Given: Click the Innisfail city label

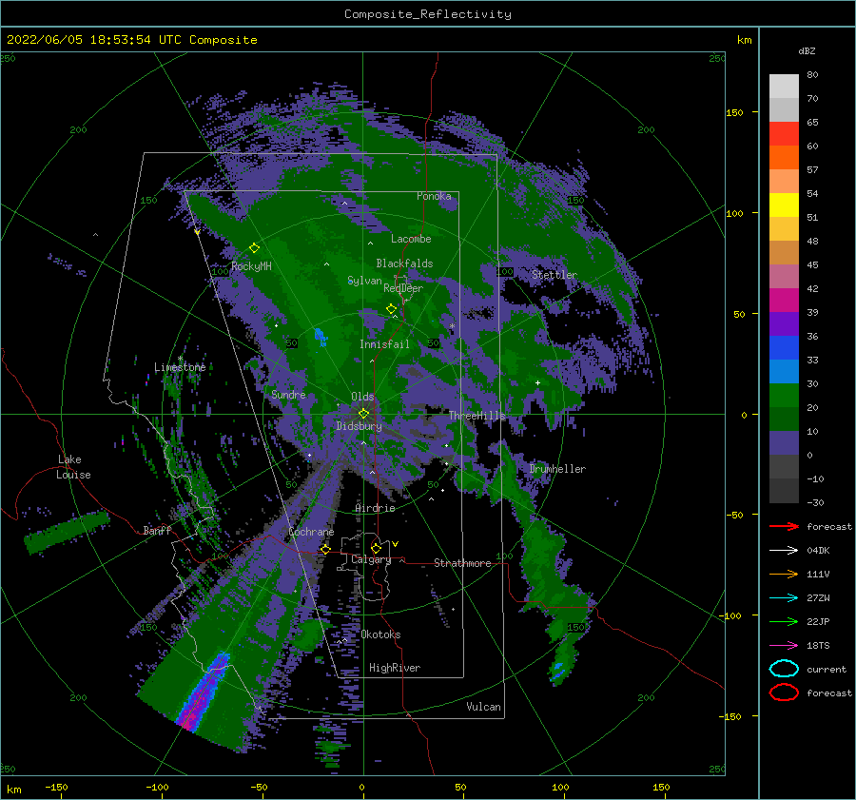Looking at the screenshot, I should pyautogui.click(x=384, y=344).
